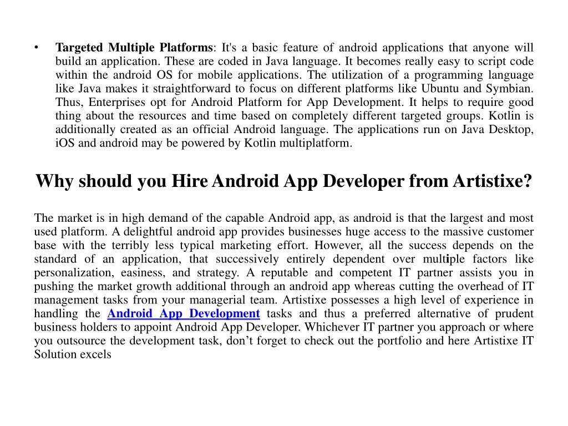Click the bold text 'Targeted Multiple Platforms'
The image size is (568, 426).
point(134,48)
